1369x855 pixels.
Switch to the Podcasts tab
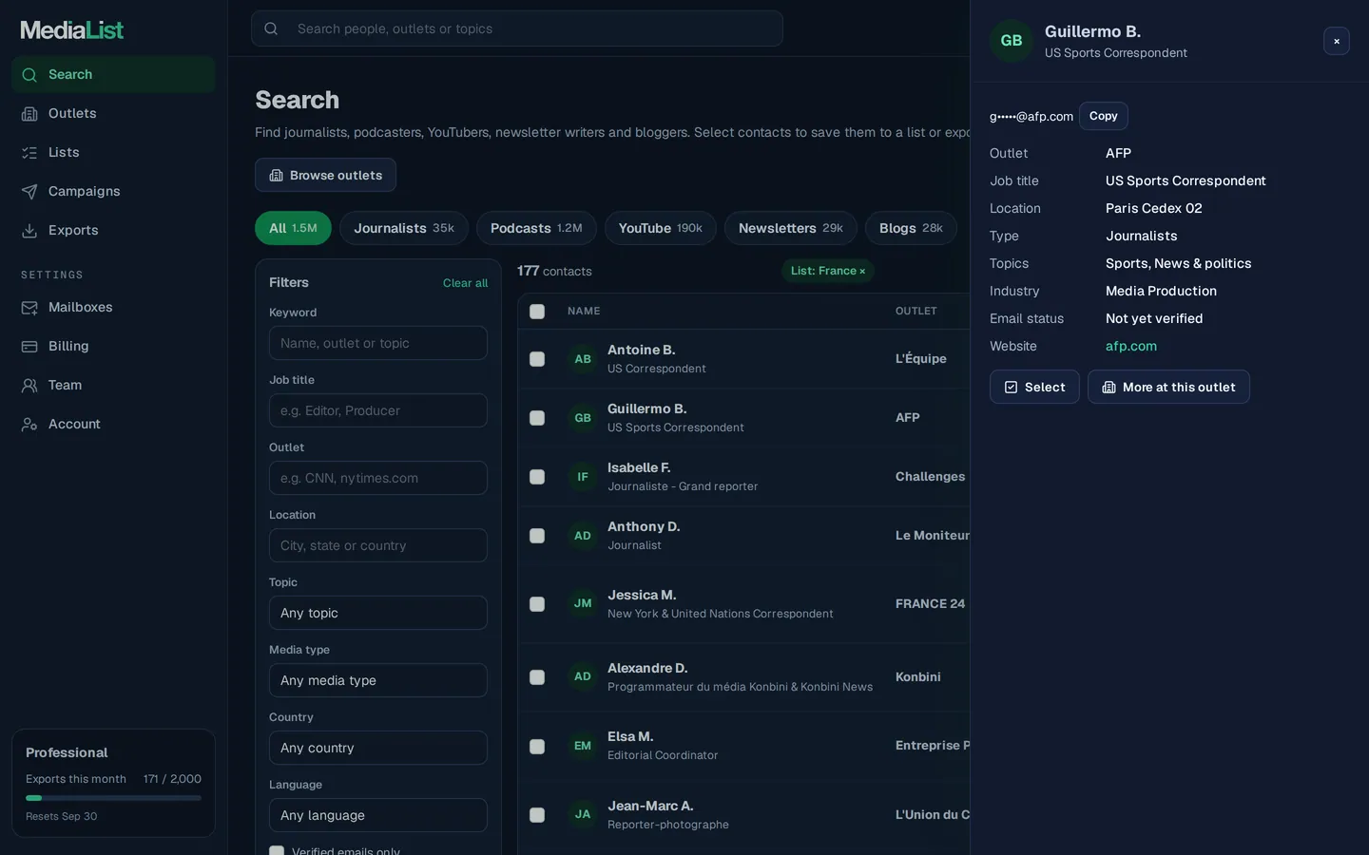point(536,228)
